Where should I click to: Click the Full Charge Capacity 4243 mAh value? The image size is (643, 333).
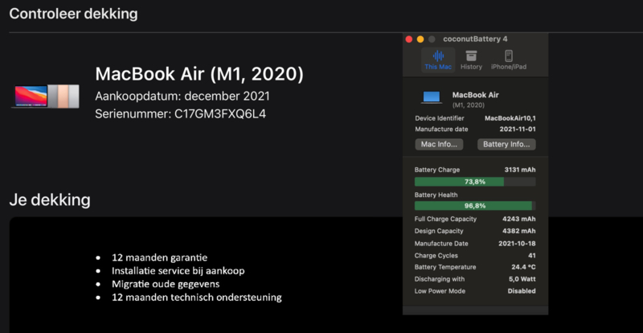(x=519, y=219)
